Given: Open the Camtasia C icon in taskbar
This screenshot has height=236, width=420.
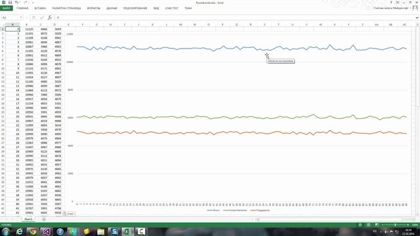Looking at the screenshot, I should [141, 231].
